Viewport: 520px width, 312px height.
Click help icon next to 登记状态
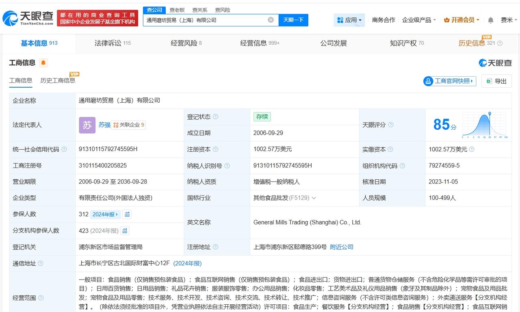pos(215,117)
